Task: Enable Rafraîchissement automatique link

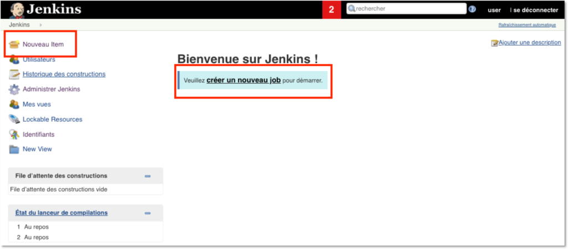Action: (x=527, y=25)
